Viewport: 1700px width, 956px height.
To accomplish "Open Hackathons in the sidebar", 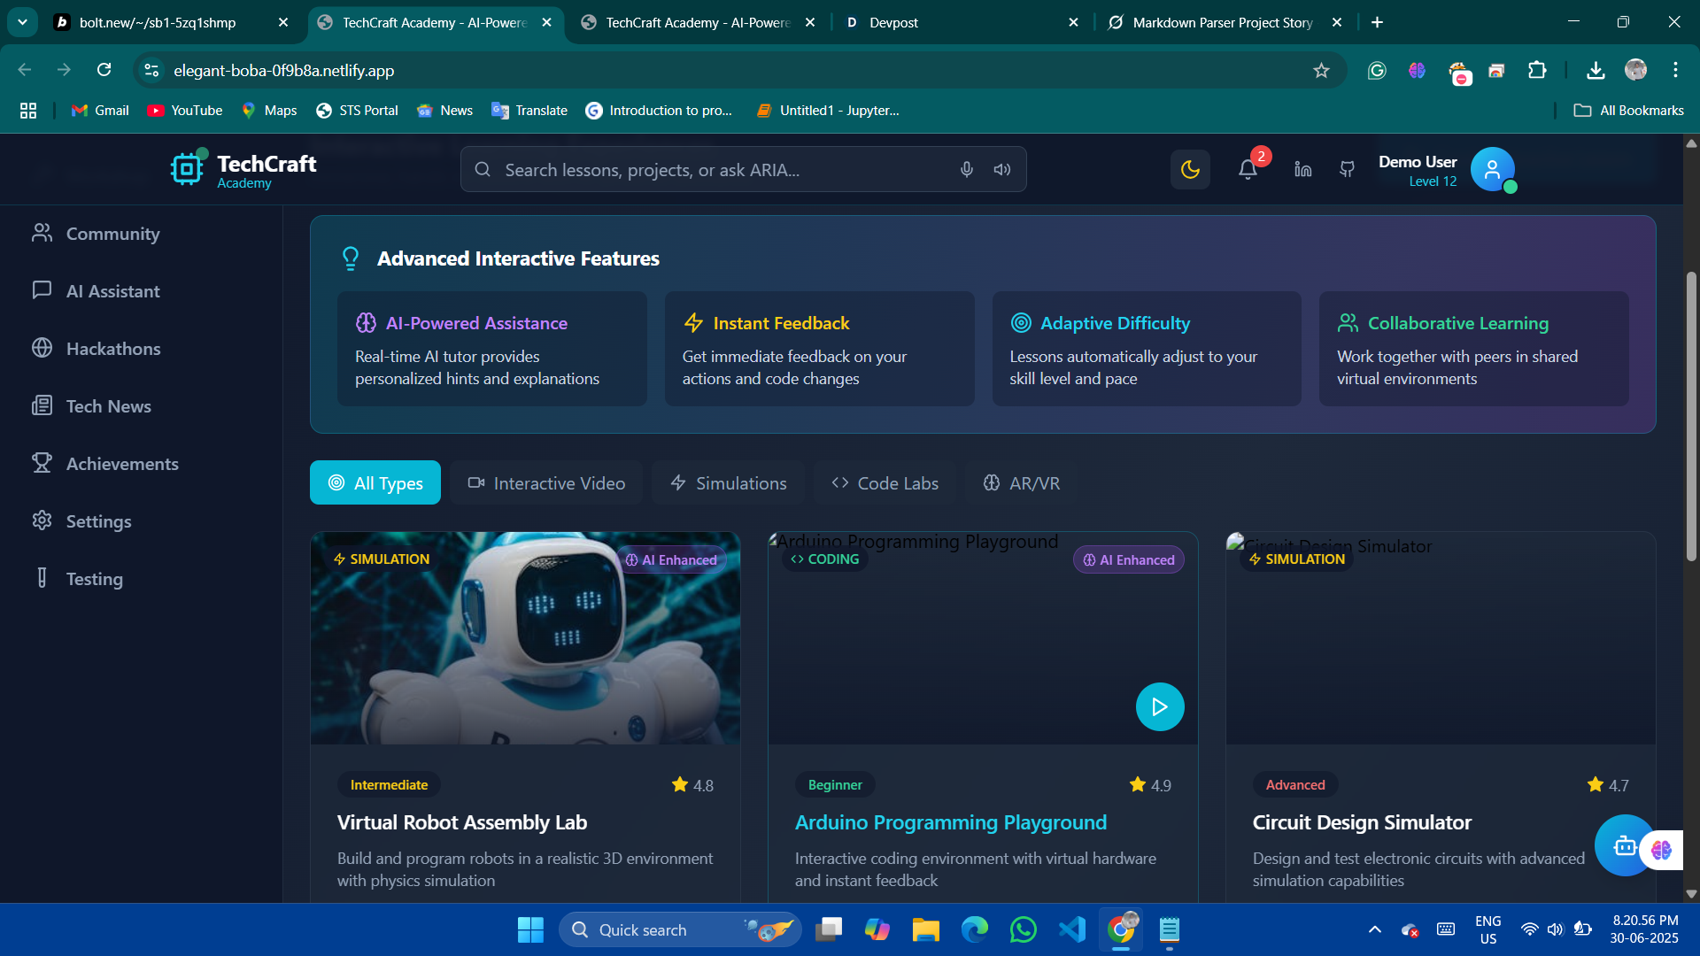I will 113,349.
